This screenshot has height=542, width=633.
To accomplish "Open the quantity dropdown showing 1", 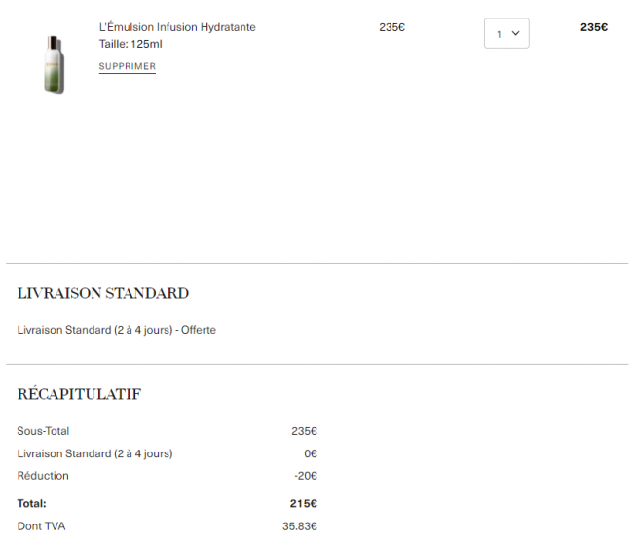I will click(x=506, y=33).
